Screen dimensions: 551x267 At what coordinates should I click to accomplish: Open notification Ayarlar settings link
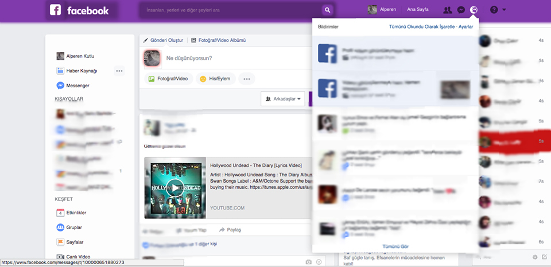tap(466, 26)
